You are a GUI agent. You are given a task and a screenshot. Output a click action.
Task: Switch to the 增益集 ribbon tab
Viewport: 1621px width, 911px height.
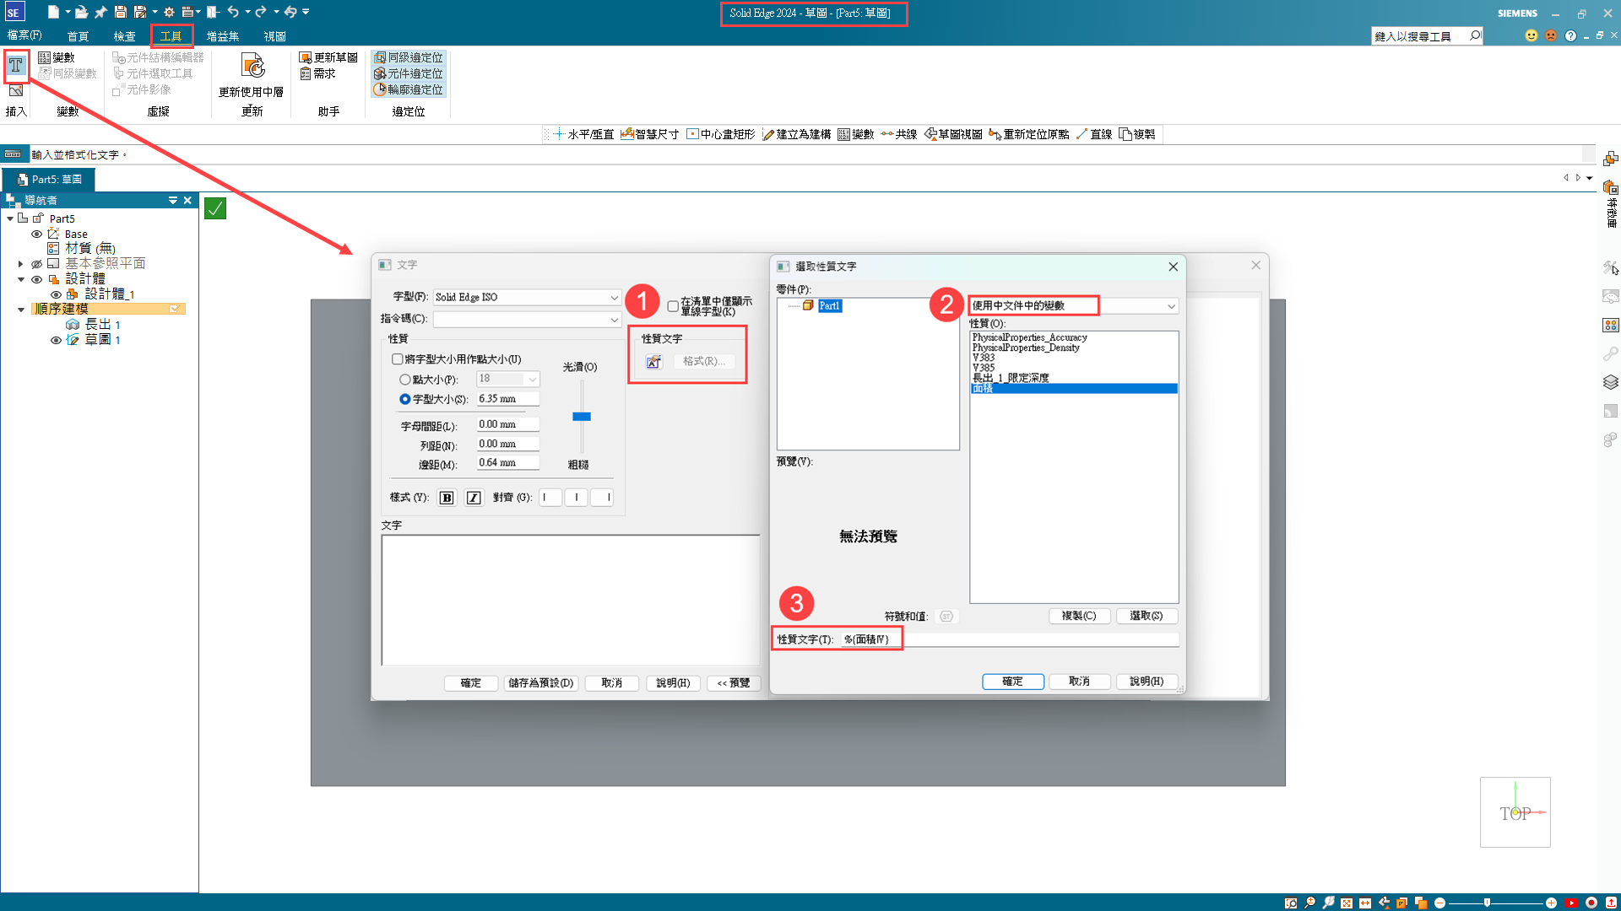pos(223,36)
